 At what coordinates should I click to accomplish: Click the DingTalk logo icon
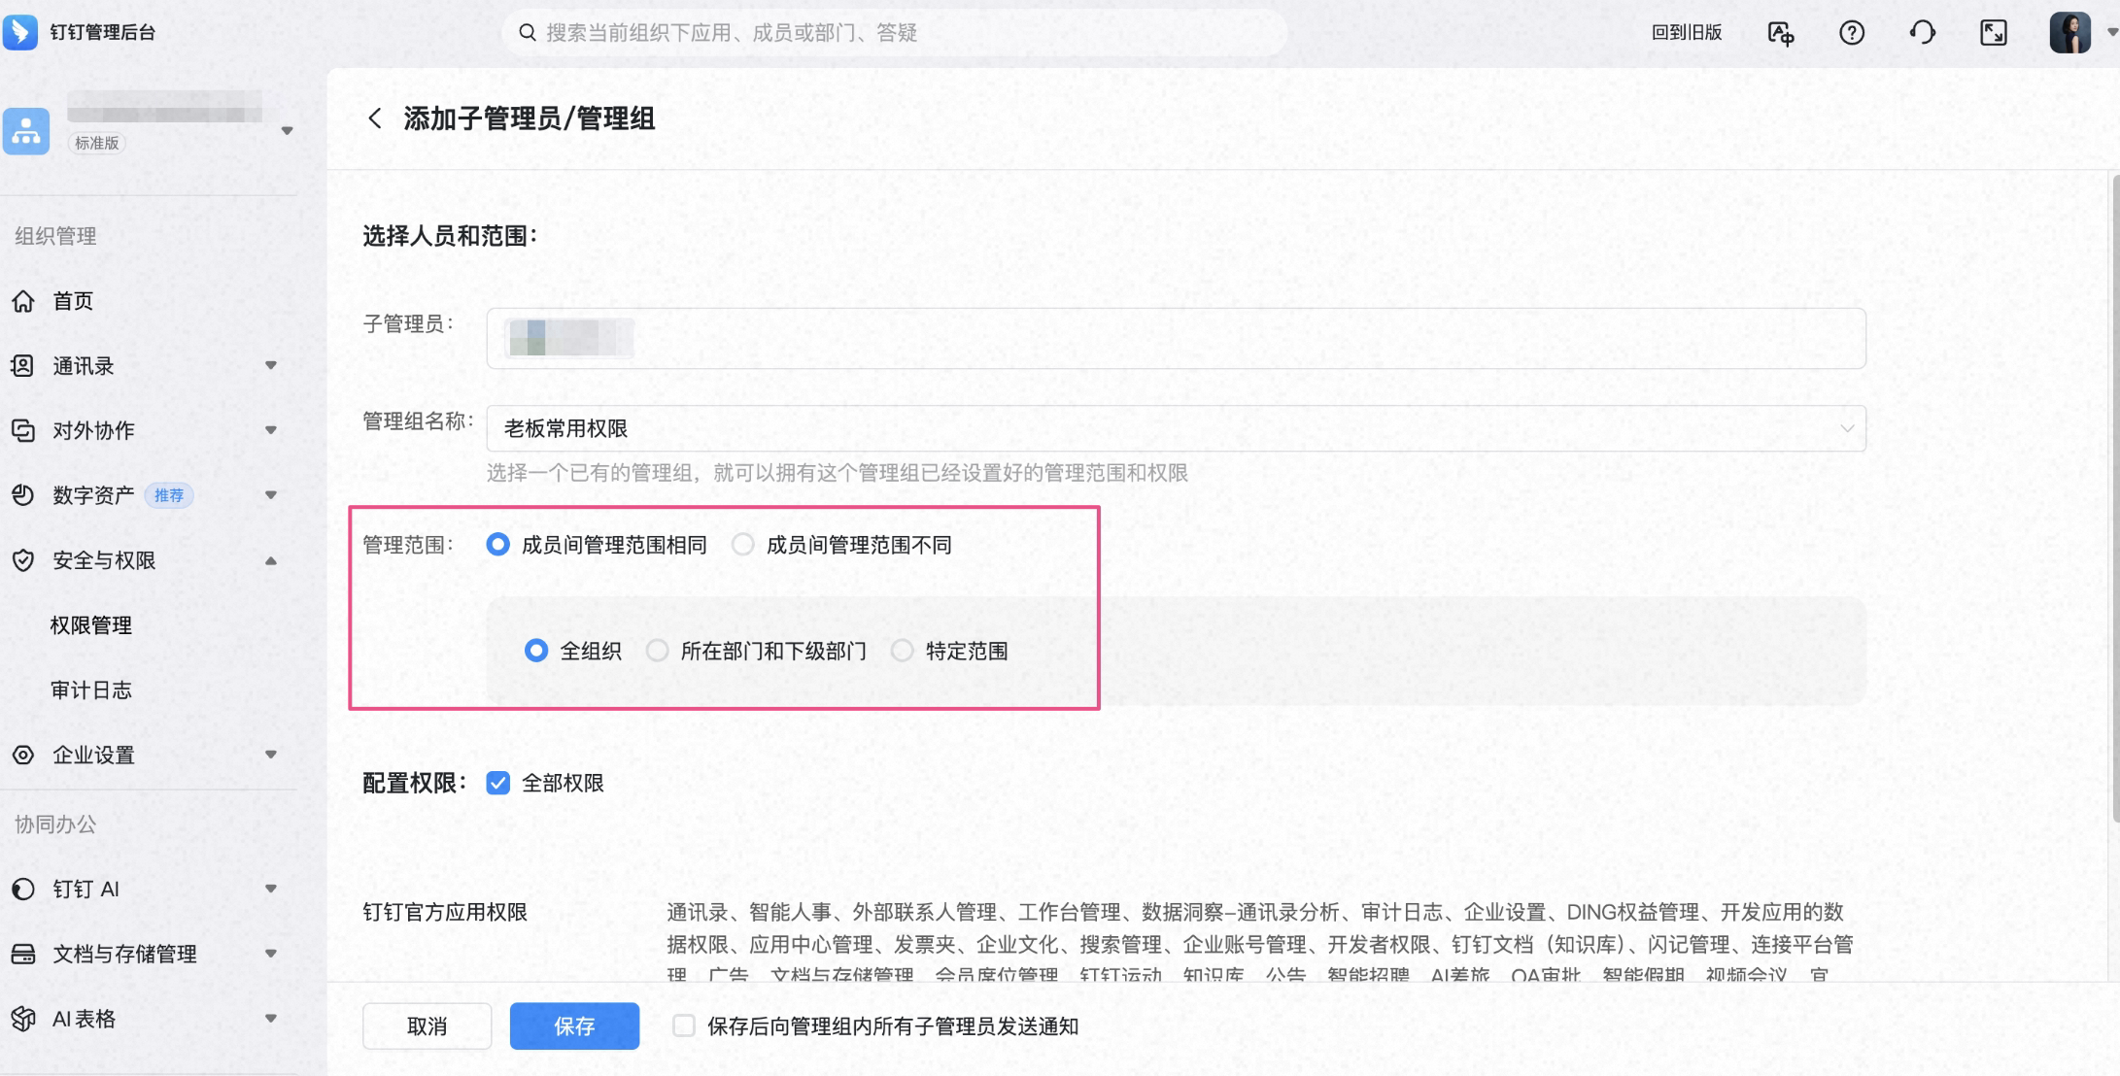20,32
